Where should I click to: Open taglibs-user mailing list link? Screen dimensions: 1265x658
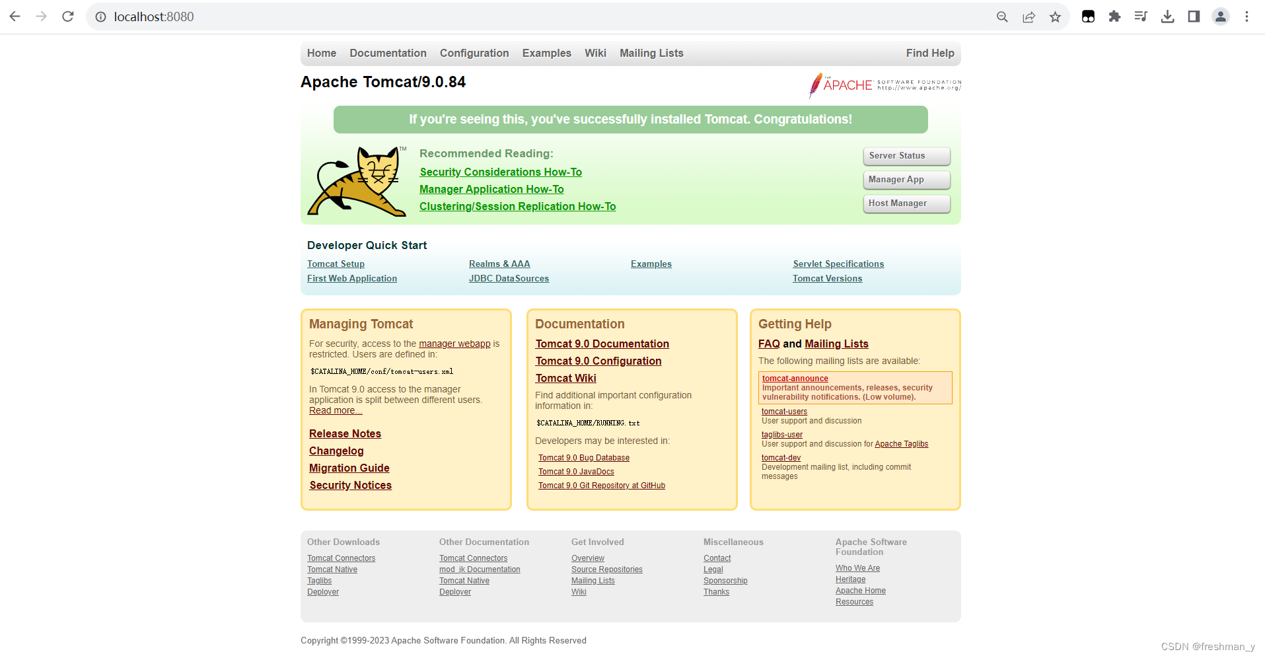pos(781,435)
